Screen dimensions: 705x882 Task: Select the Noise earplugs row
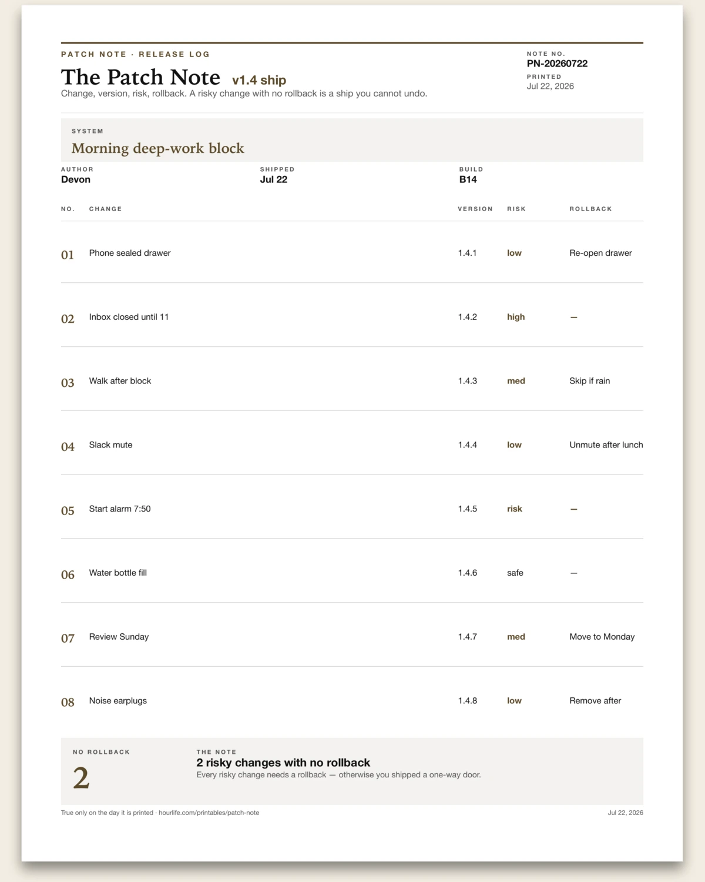tap(352, 701)
